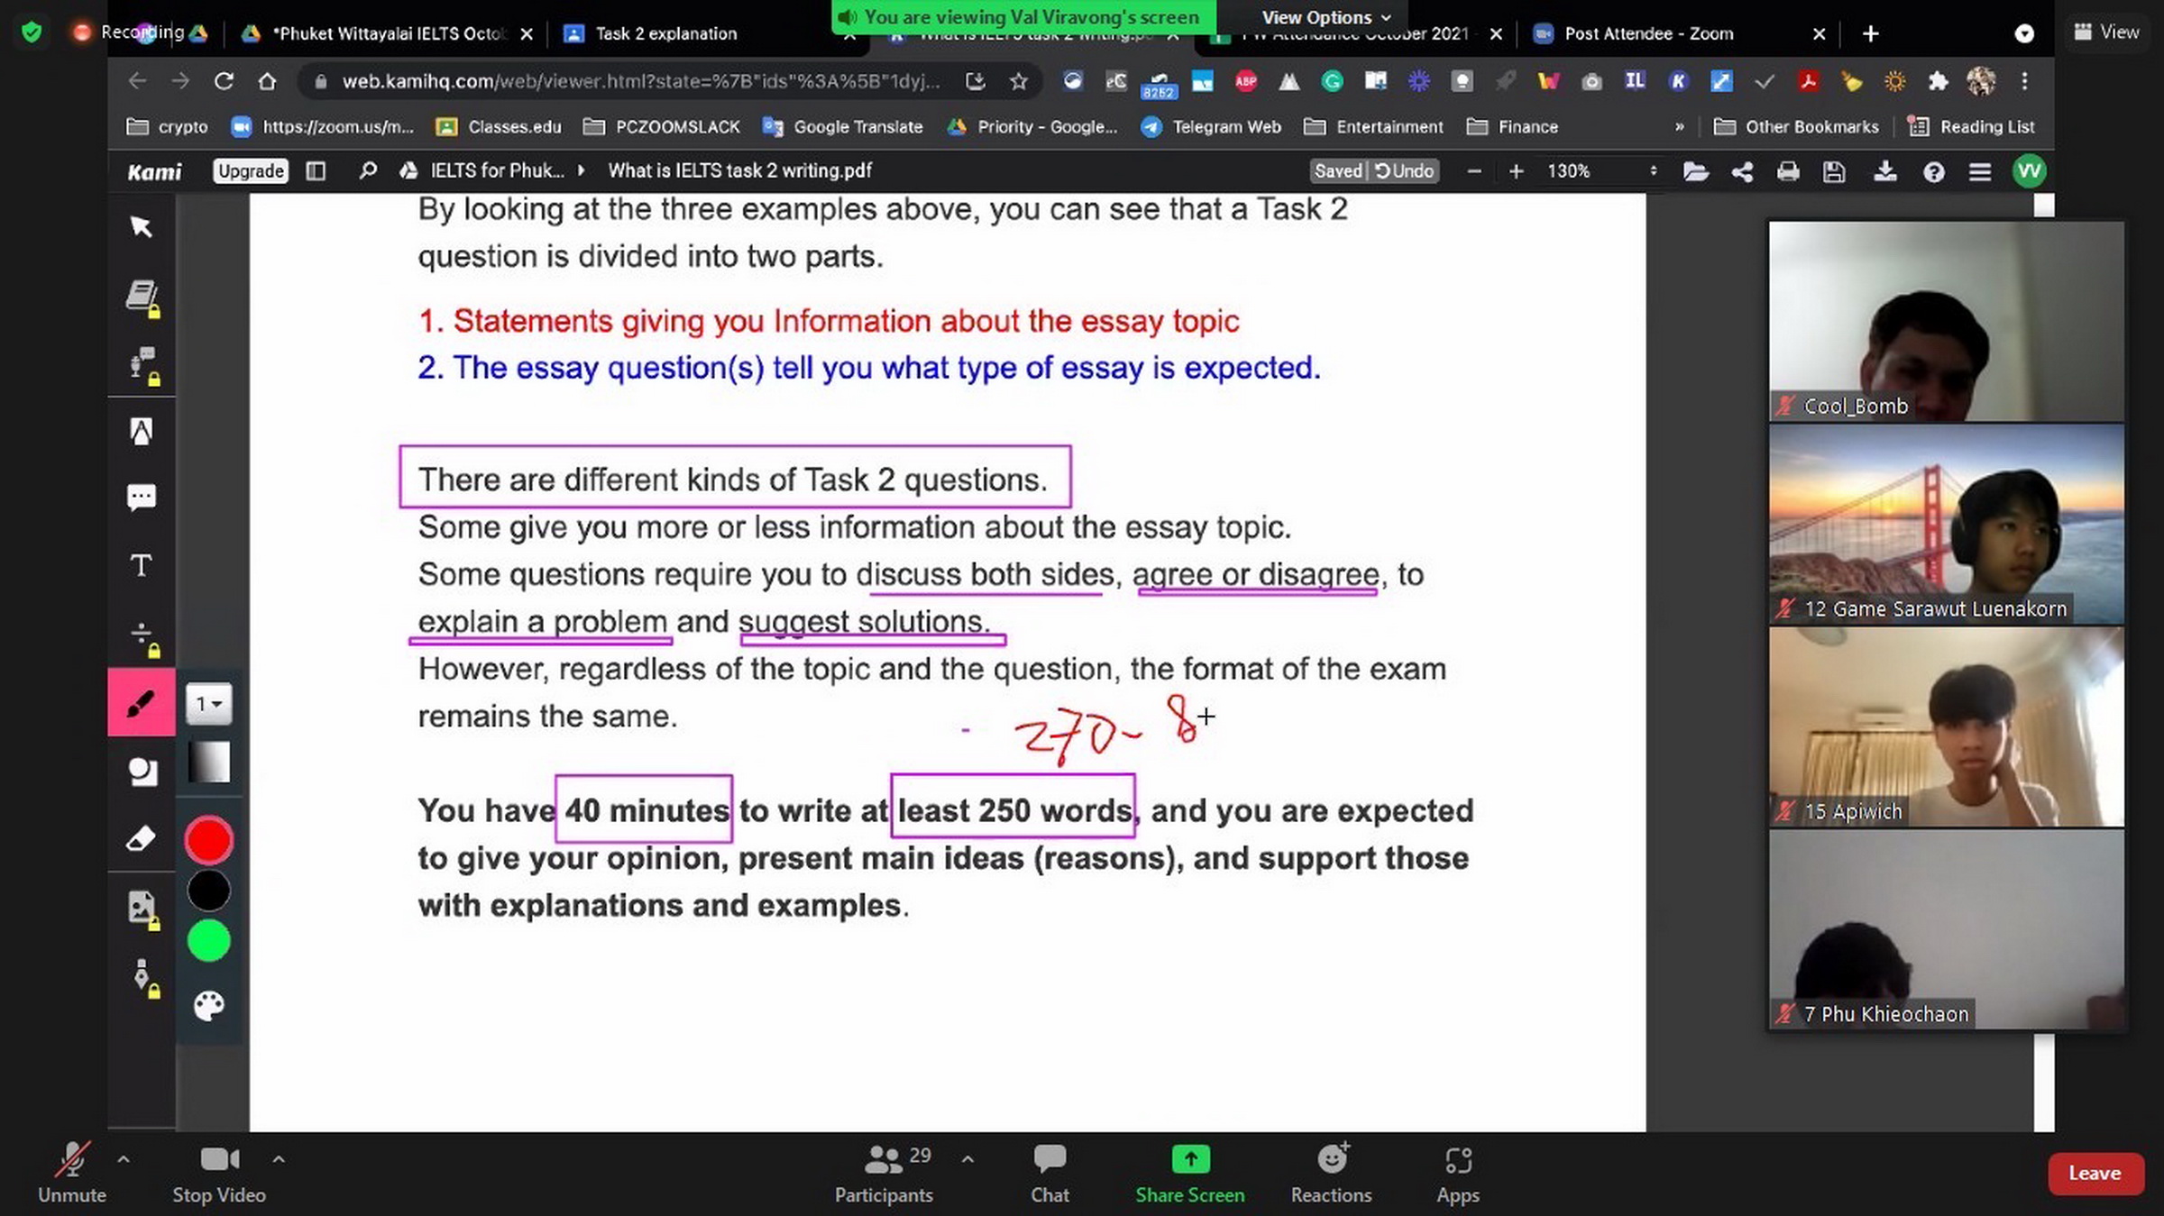
Task: Unmute the Zoom microphone
Action: pyautogui.click(x=72, y=1172)
